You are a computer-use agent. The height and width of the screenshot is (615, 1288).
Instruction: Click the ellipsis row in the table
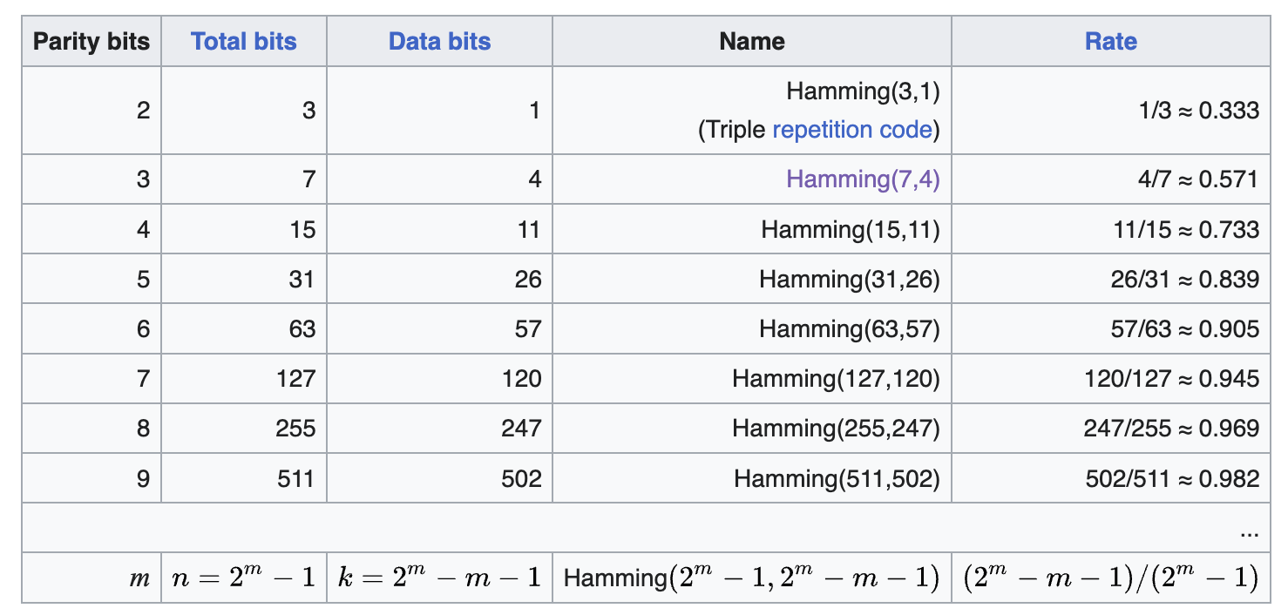click(x=1248, y=529)
